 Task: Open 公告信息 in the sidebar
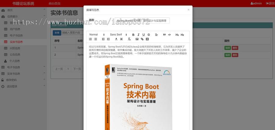(x=15, y=54)
